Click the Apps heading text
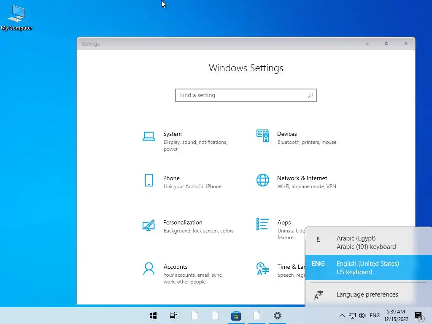 284,223
